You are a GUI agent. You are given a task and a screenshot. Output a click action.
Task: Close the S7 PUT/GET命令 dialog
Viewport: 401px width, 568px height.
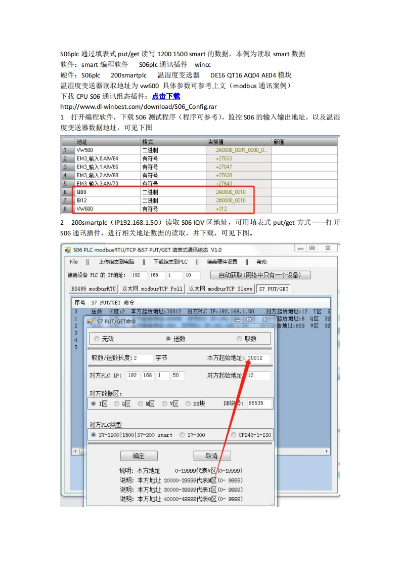[x=264, y=320]
